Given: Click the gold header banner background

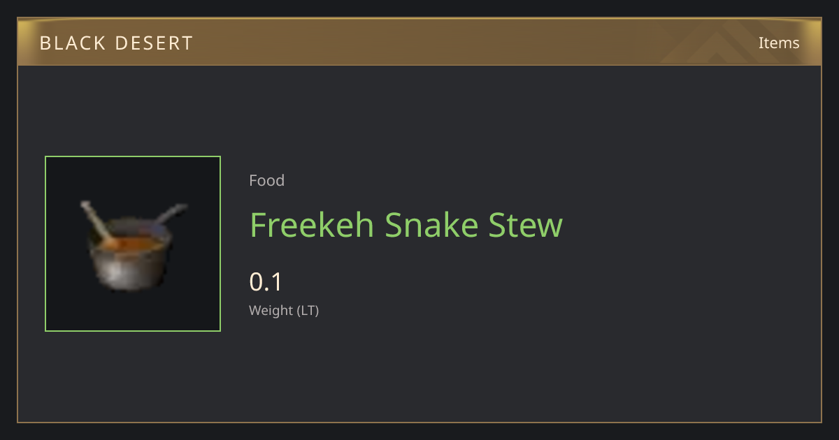Looking at the screenshot, I should [419, 43].
